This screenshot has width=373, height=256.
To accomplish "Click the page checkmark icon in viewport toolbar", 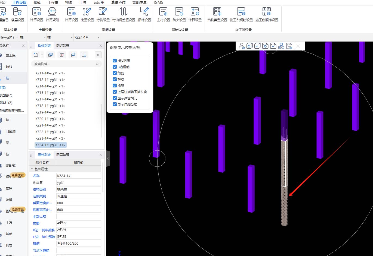I will click(x=273, y=46).
